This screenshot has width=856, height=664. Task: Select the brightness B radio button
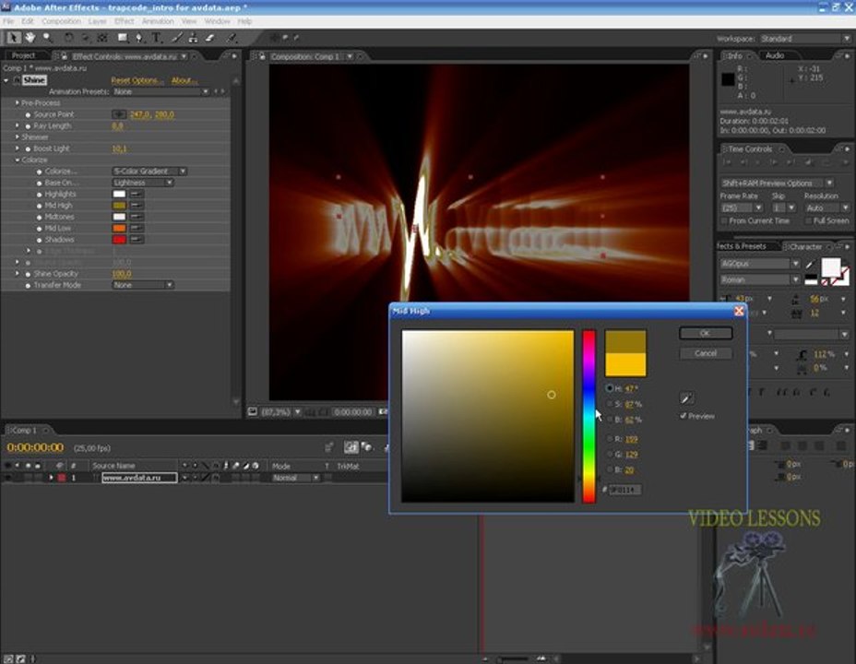(x=610, y=419)
